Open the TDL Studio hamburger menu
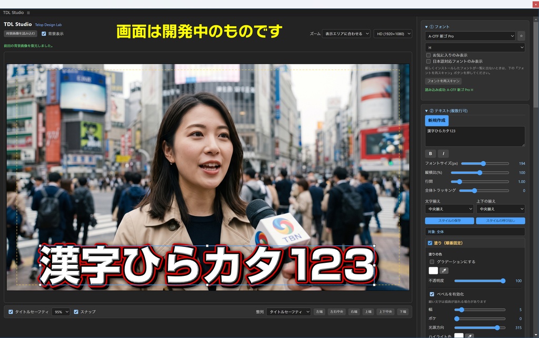 click(28, 13)
